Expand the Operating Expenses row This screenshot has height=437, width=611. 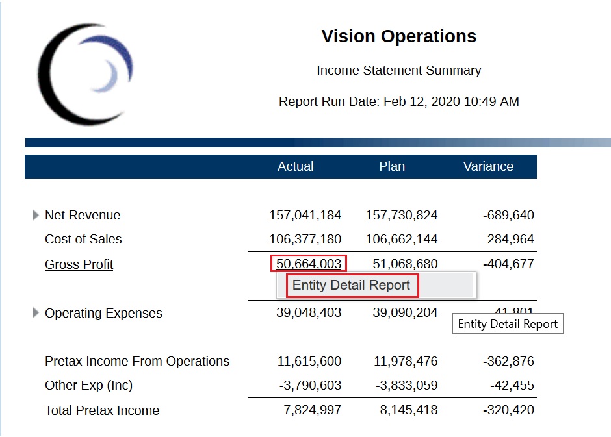[x=35, y=313]
